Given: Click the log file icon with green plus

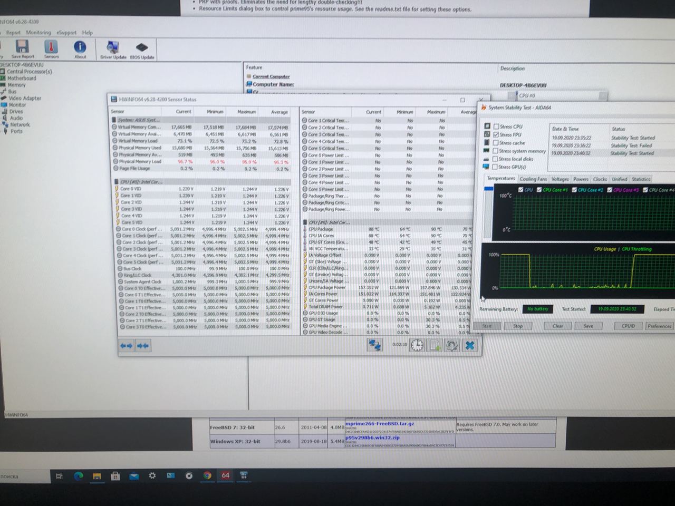Looking at the screenshot, I should tap(435, 345).
